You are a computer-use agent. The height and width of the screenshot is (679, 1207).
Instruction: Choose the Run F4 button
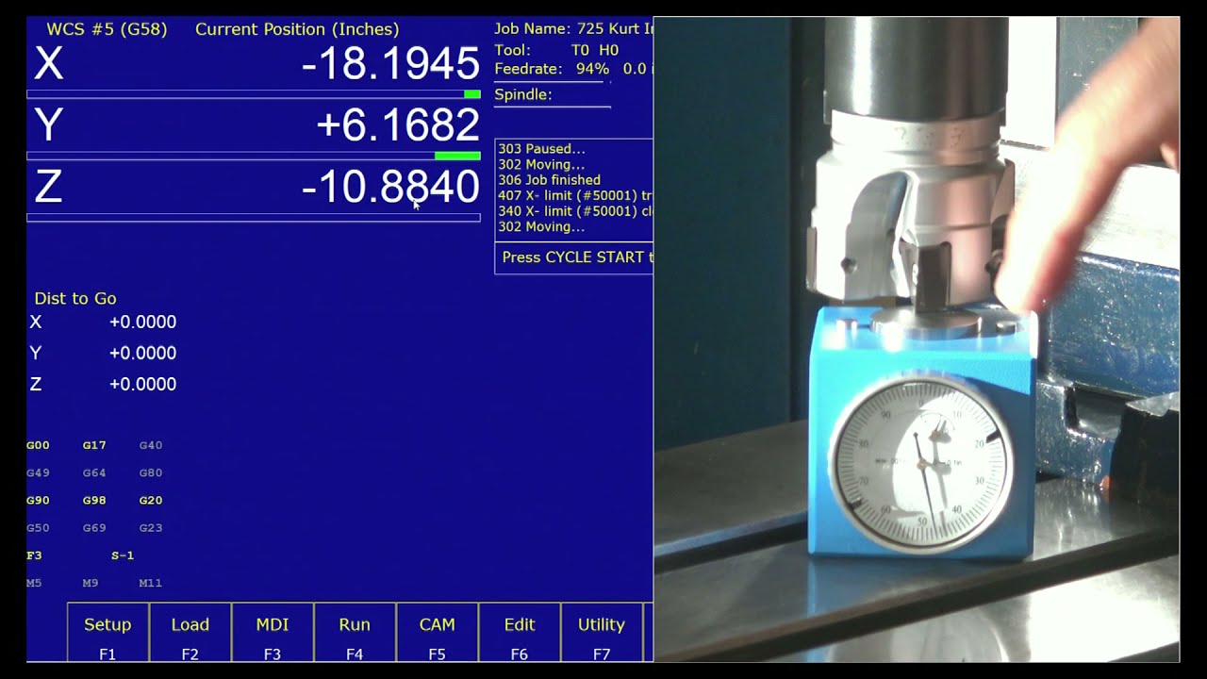pyautogui.click(x=355, y=633)
